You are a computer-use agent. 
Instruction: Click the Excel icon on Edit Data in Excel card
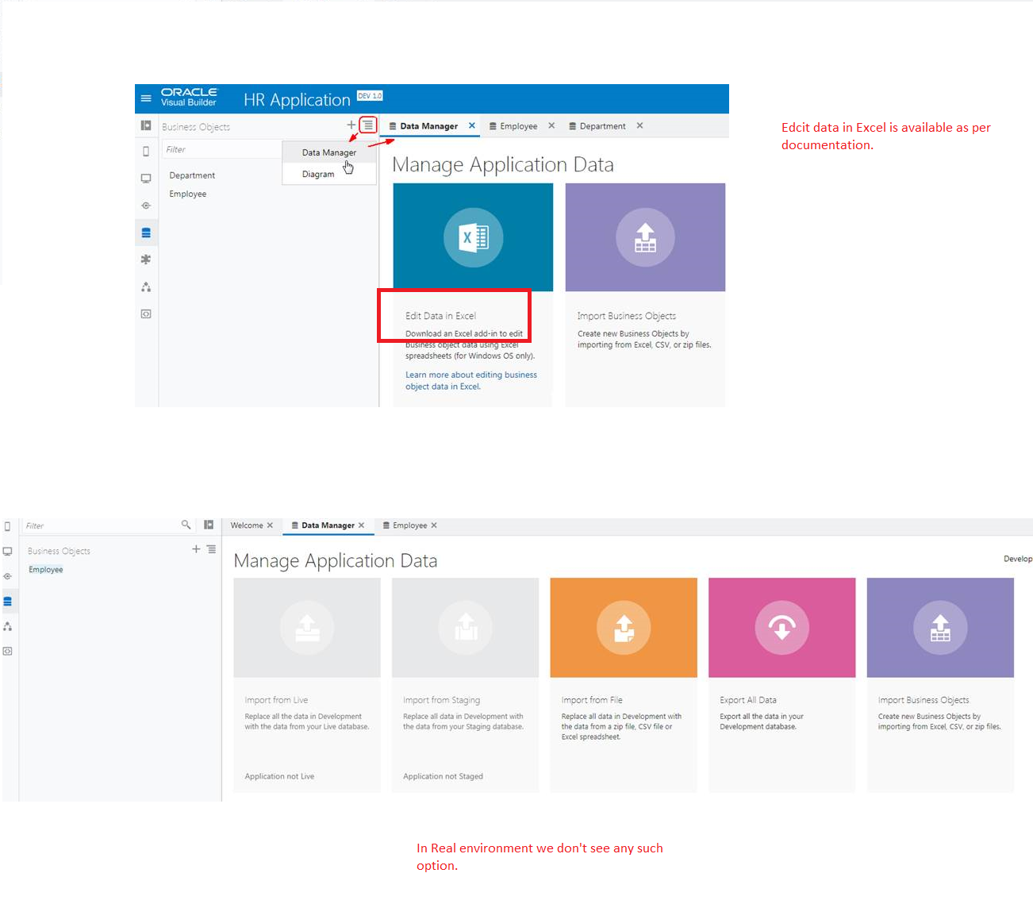pos(473,237)
